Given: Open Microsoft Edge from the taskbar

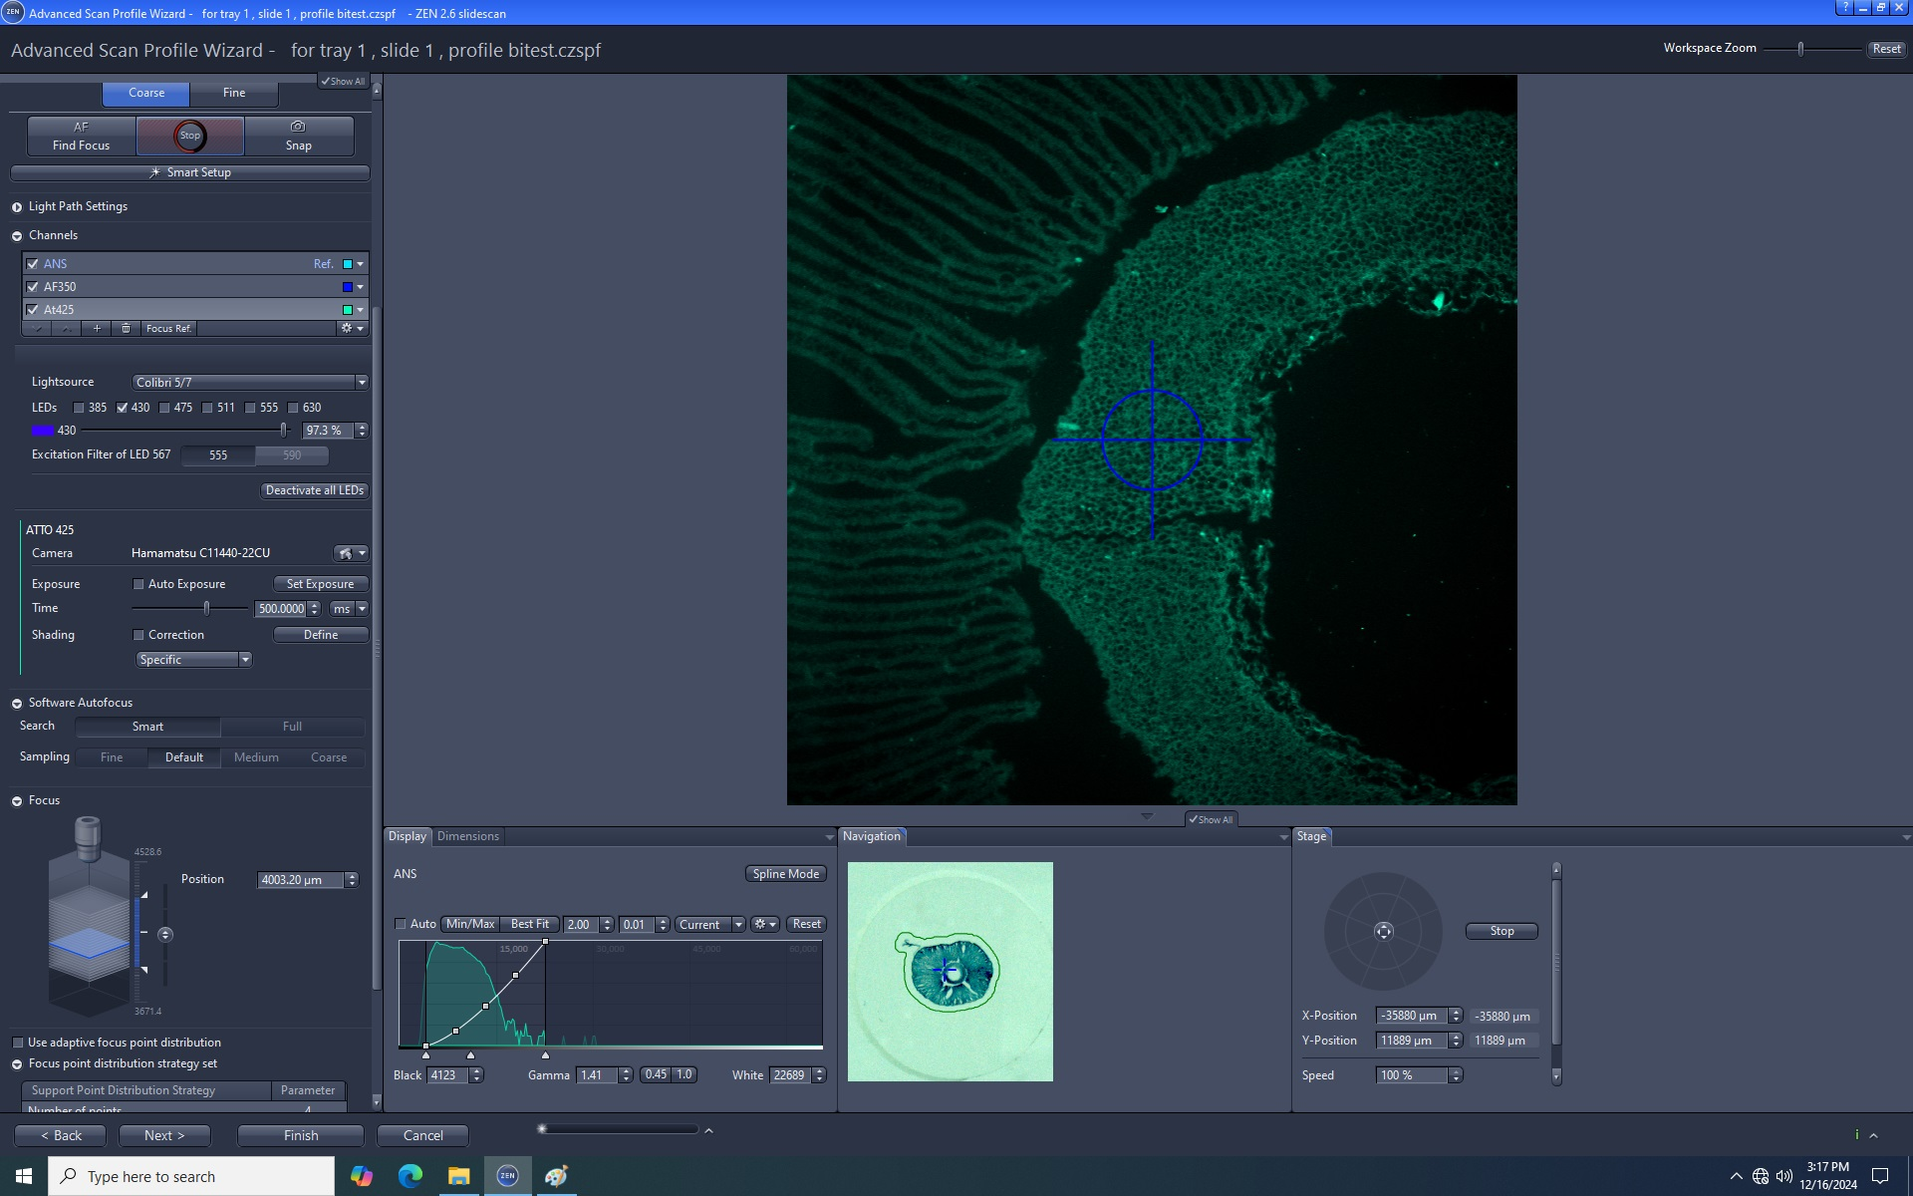Looking at the screenshot, I should pyautogui.click(x=410, y=1176).
